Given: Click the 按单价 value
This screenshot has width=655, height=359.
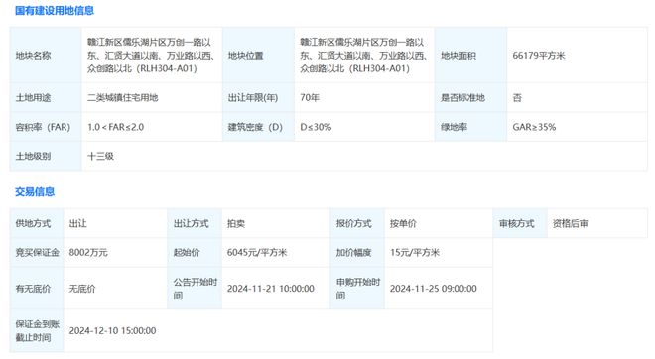Looking at the screenshot, I should click(x=403, y=224).
